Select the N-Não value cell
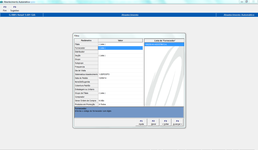Screen dimensions: 258x150 click(x=120, y=100)
